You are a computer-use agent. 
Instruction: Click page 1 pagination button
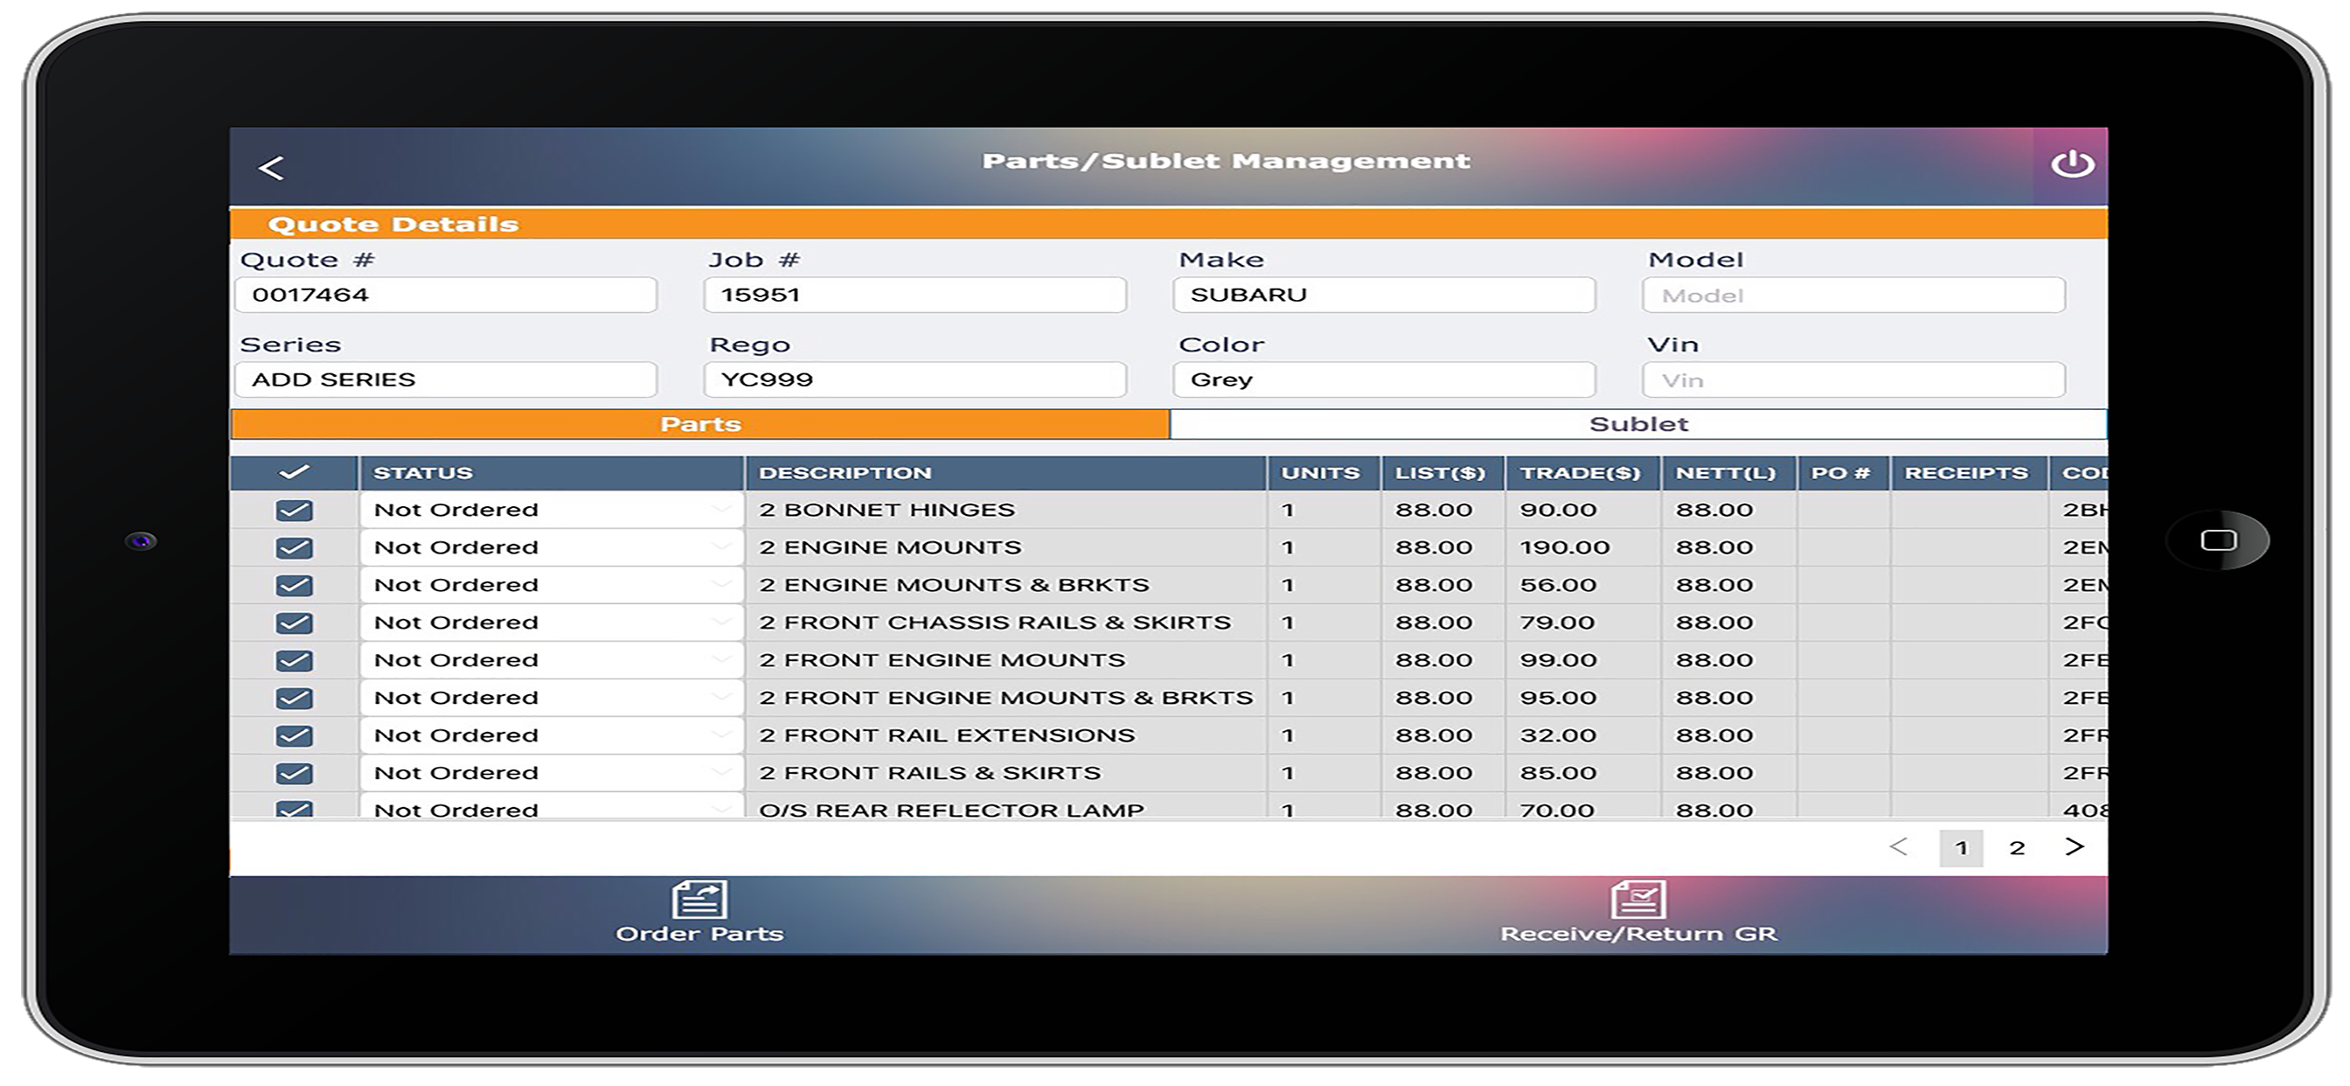point(1960,848)
